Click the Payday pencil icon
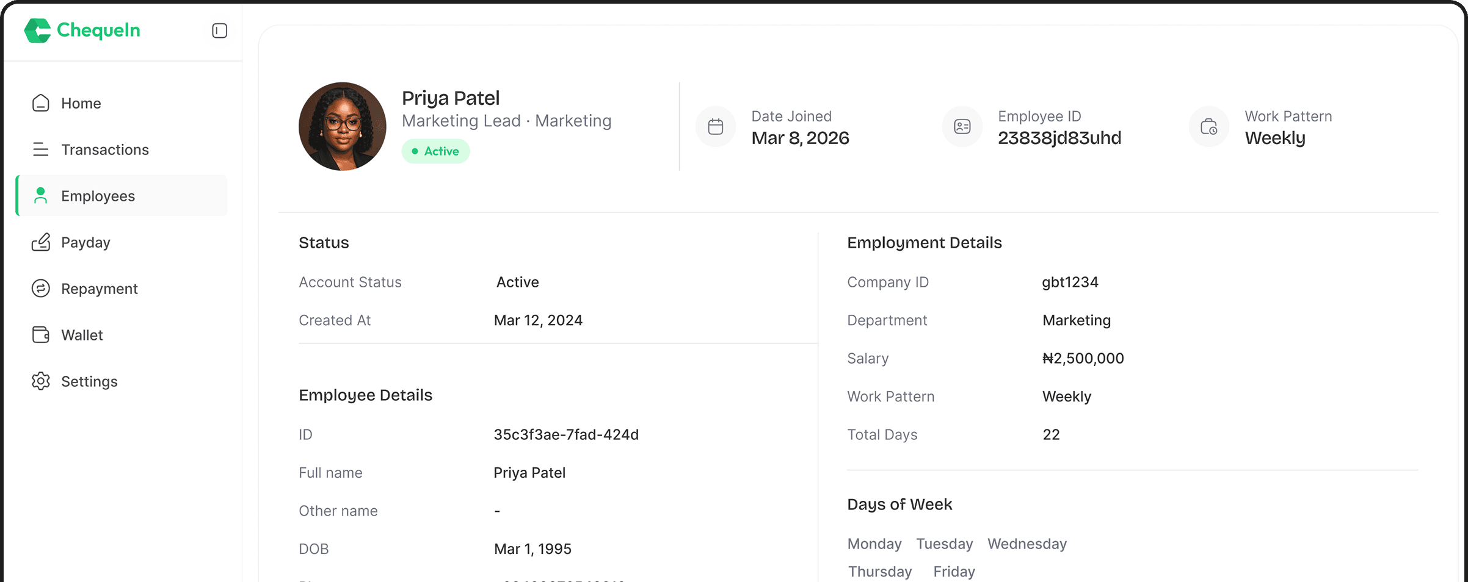Viewport: 1468px width, 582px height. tap(40, 242)
